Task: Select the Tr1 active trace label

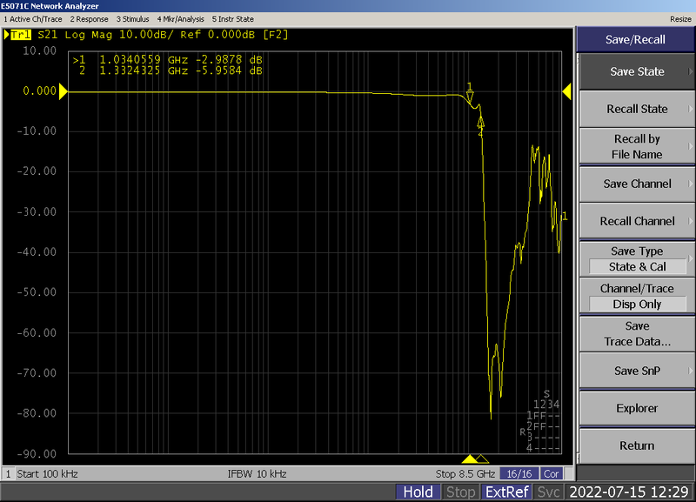Action: pos(20,35)
